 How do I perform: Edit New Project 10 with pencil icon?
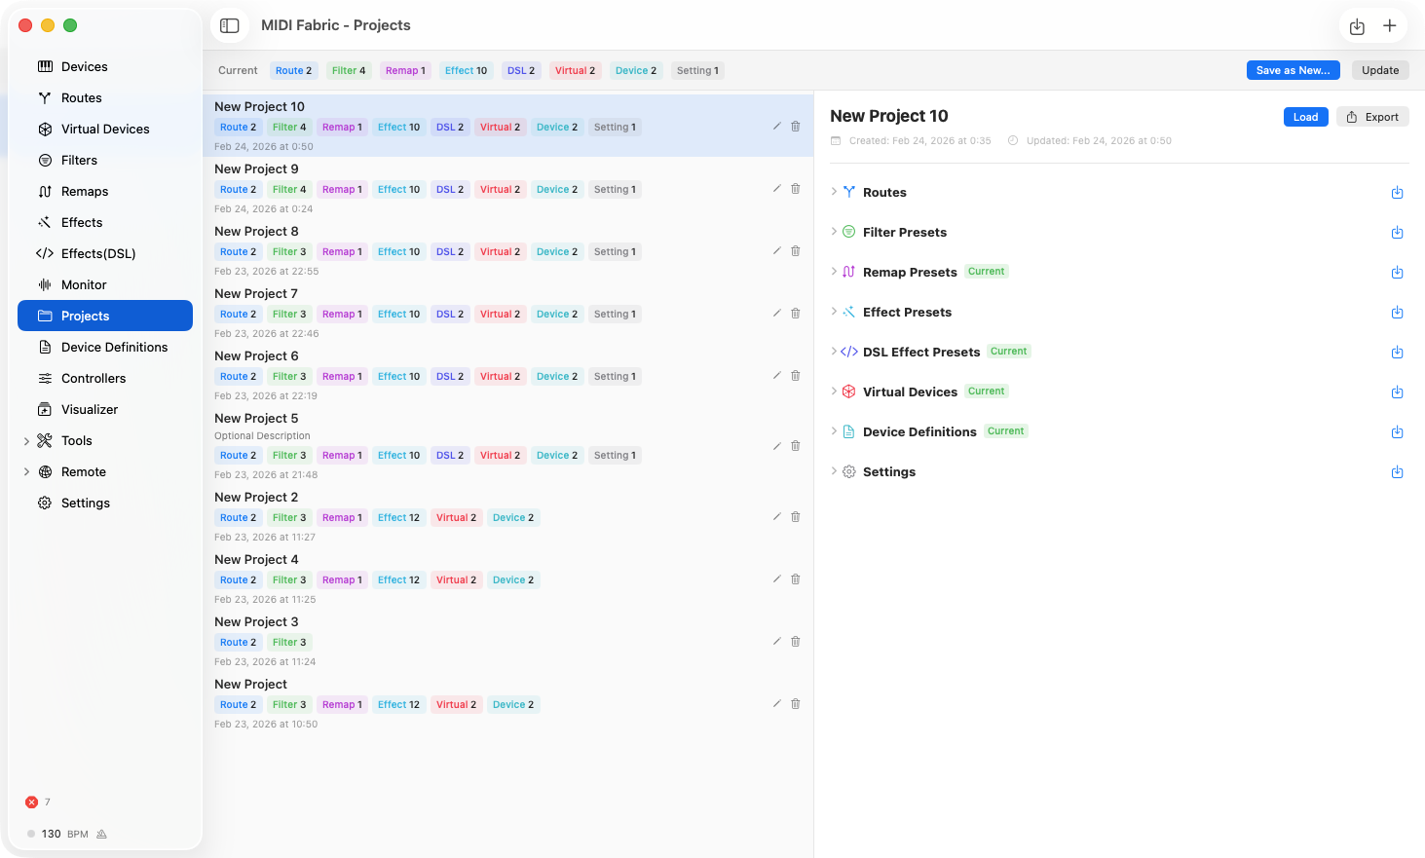(776, 127)
